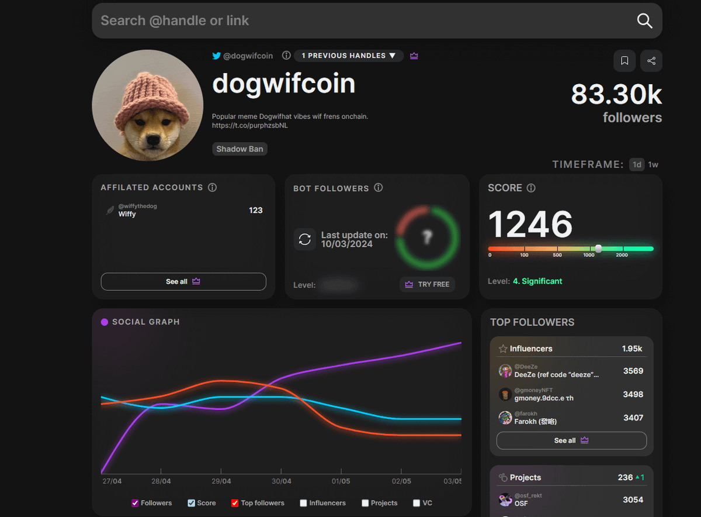Image resolution: width=701 pixels, height=517 pixels.
Task: Expand the 1 Previous Handles dropdown
Action: click(x=348, y=56)
